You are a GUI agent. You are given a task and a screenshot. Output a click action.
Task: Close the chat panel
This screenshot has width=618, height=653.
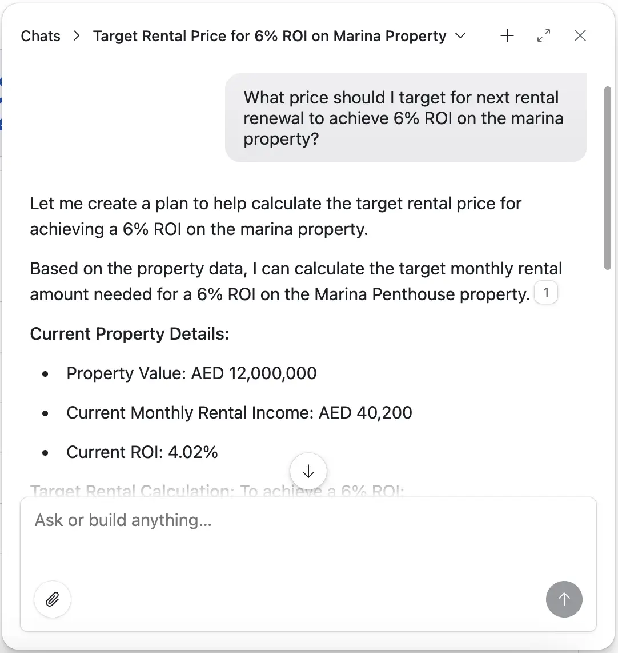coord(580,36)
